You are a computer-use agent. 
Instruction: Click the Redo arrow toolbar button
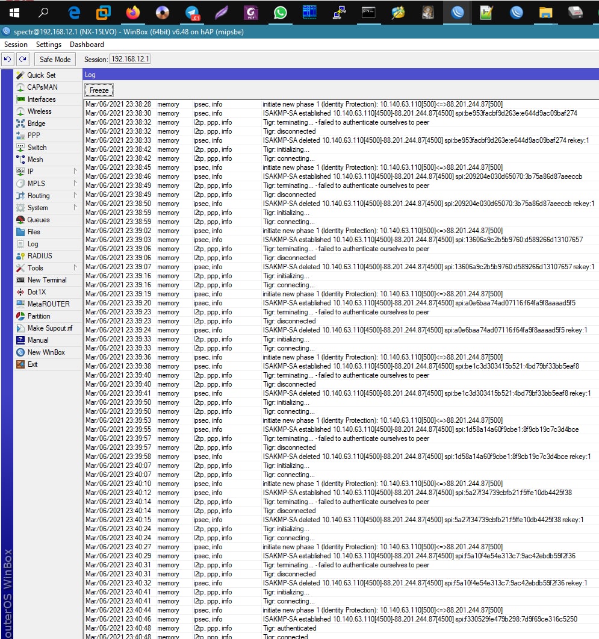coord(23,60)
